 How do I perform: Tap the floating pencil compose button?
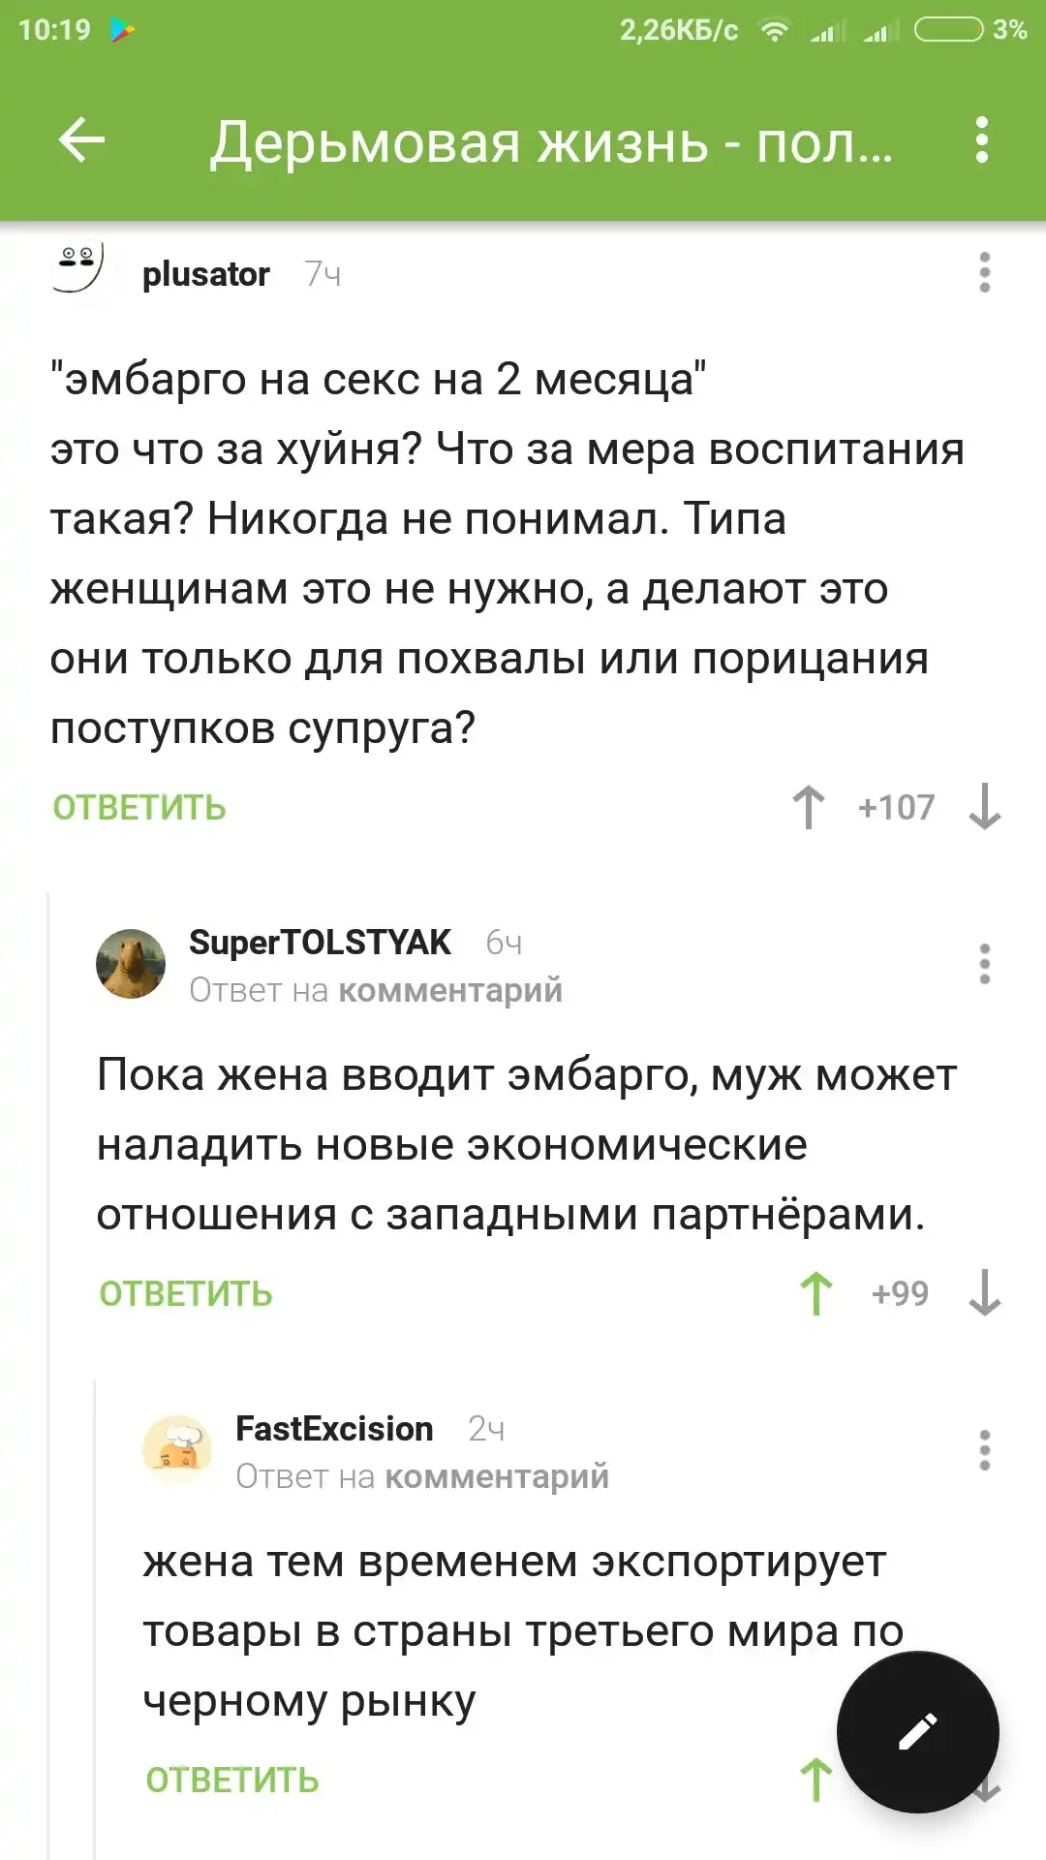tap(917, 1732)
